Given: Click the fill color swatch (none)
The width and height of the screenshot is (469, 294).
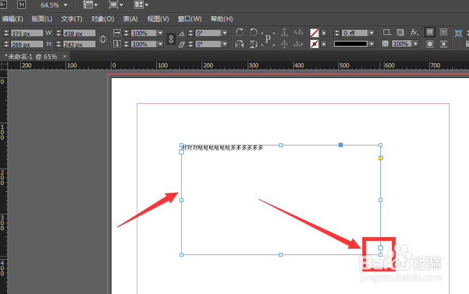Looking at the screenshot, I should point(314,33).
